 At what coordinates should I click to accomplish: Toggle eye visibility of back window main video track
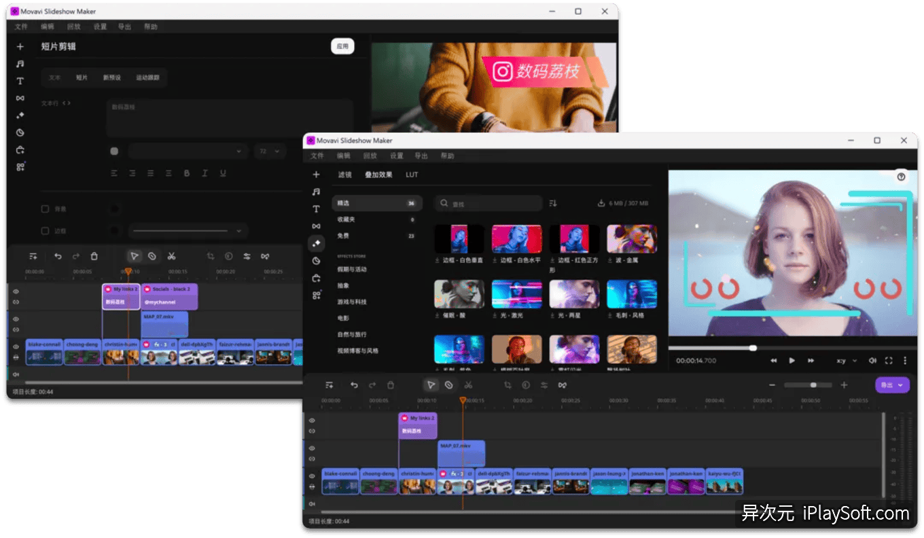click(16, 347)
